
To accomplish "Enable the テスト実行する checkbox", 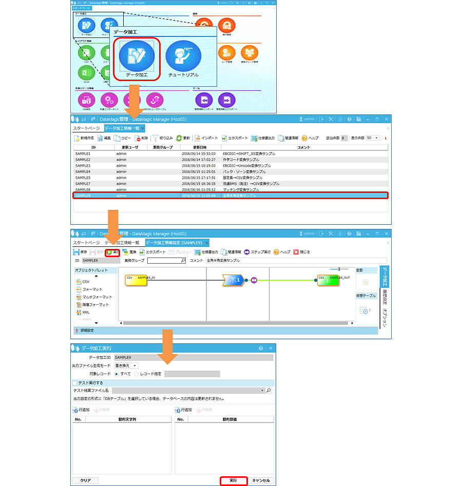I will click(75, 383).
